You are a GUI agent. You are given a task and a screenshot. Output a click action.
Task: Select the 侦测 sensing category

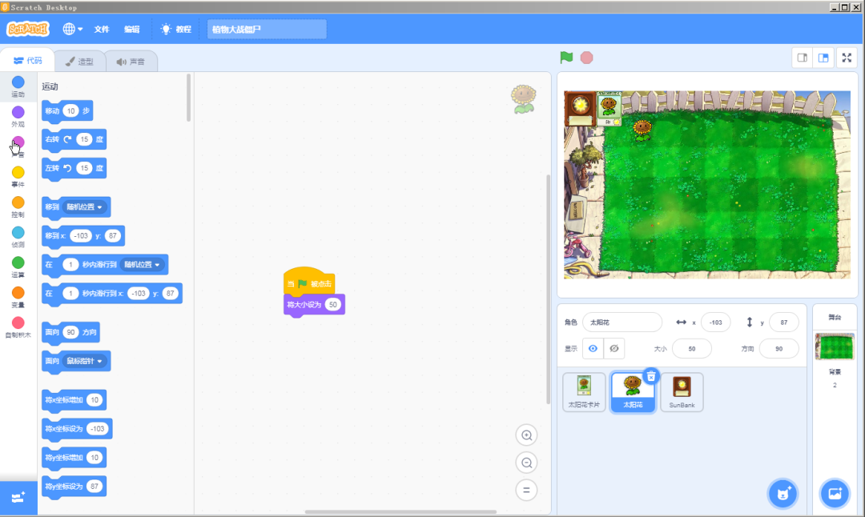pyautogui.click(x=18, y=237)
